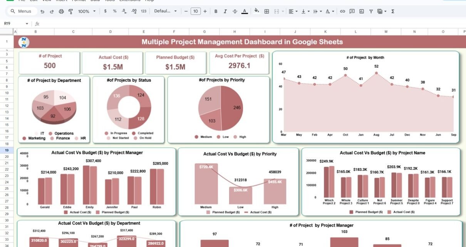Open the table/filter views dropdown

[x=382, y=12]
